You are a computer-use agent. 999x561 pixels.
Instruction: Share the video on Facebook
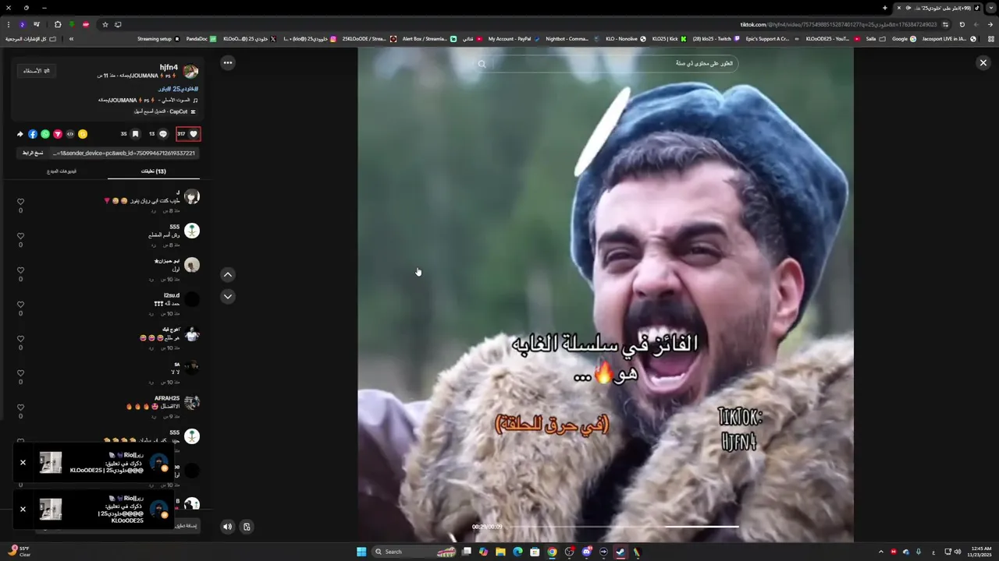click(x=33, y=134)
